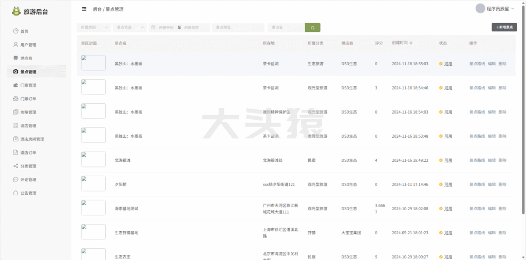Click the xxx镇夕阳街道121 address cell
This screenshot has height=260, width=526.
tap(279, 184)
